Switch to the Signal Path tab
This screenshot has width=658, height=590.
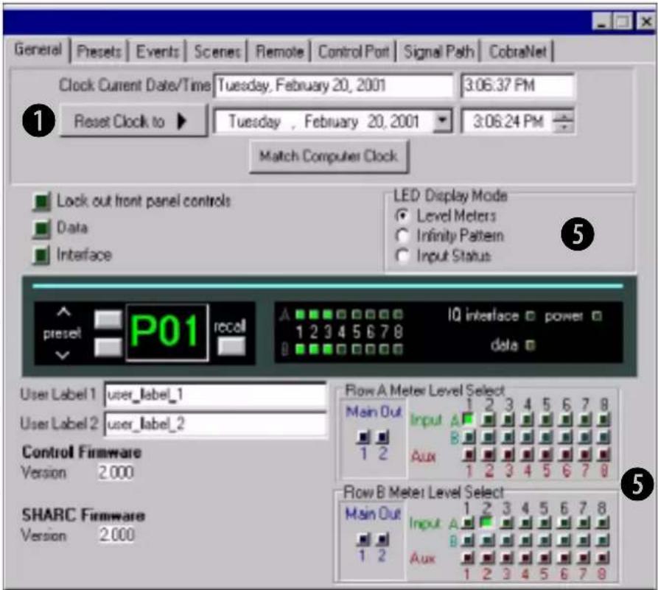tap(438, 52)
